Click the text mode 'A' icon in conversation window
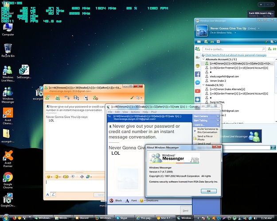Screen dimensions: 277x221 tap(47, 194)
